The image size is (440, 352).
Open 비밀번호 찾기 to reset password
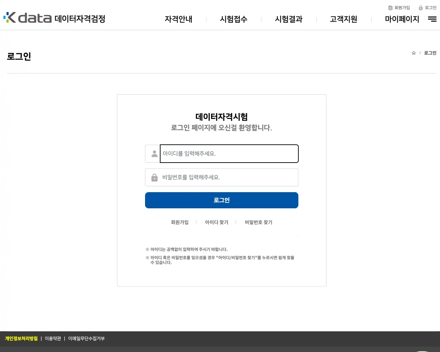point(258,222)
